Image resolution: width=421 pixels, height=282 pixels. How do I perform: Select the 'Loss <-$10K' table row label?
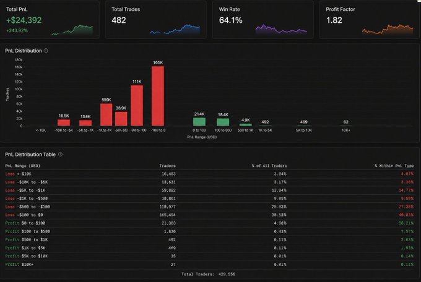[18, 174]
